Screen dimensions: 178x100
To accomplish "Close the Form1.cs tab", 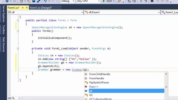I will point(27,7).
